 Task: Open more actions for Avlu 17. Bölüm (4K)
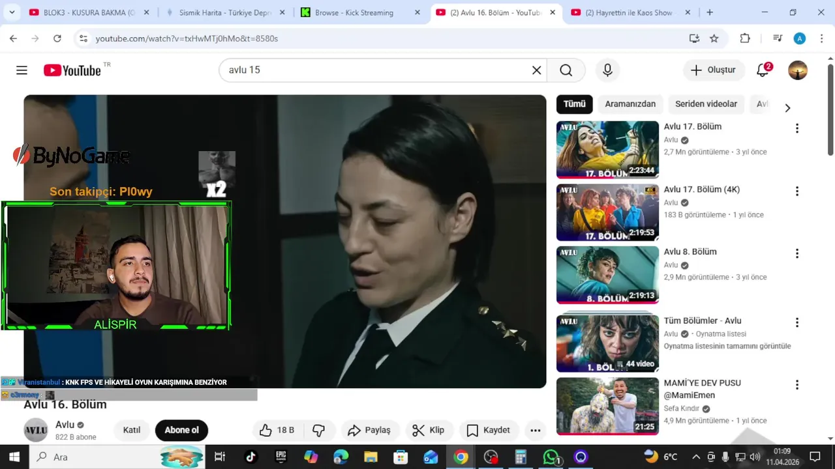[797, 192]
